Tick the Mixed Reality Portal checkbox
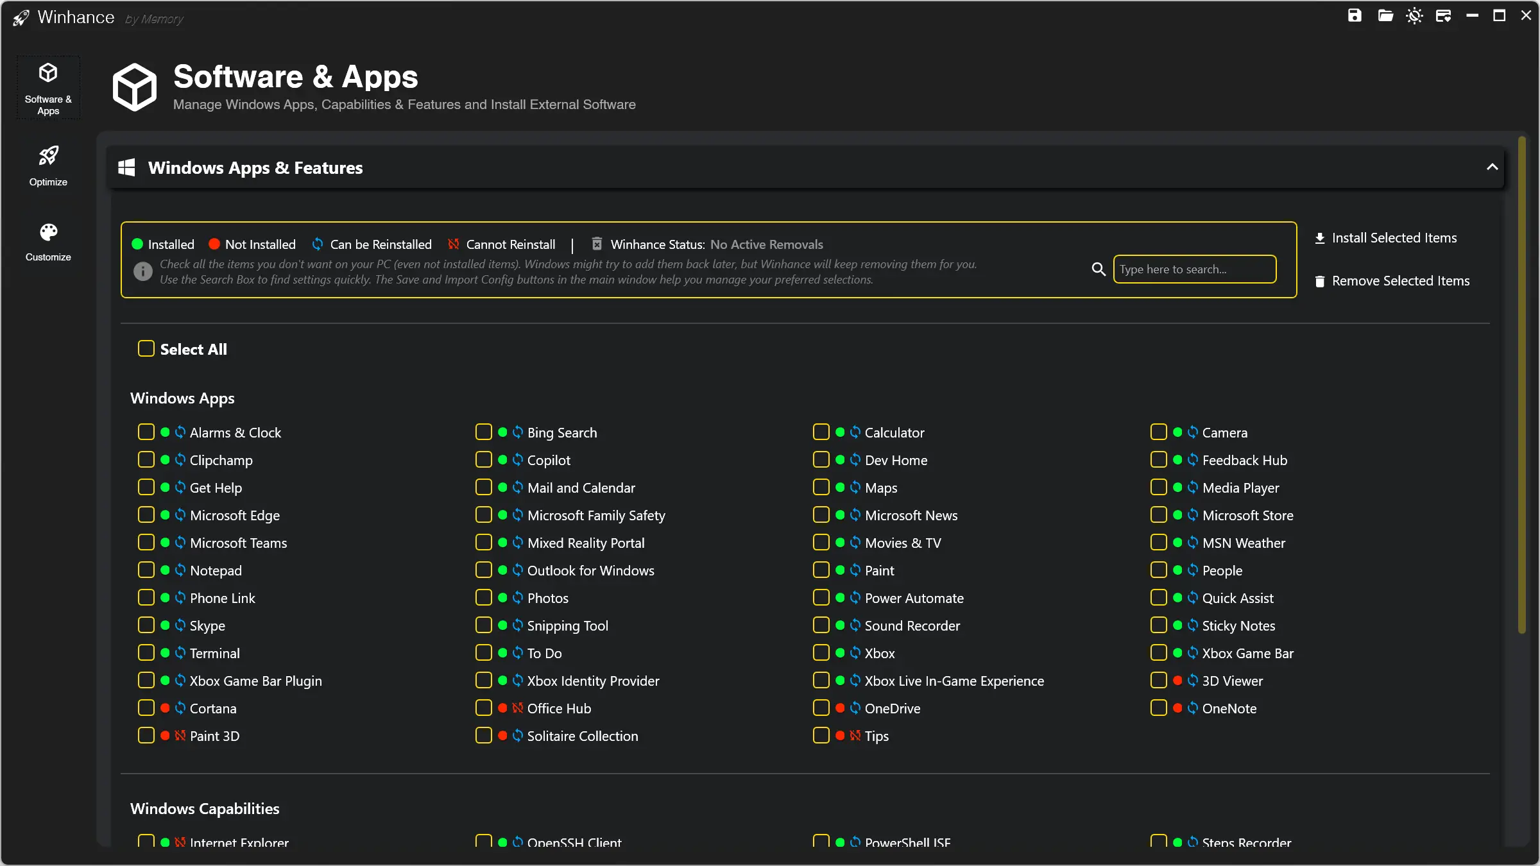Screen dimensions: 1540x866 (x=484, y=543)
